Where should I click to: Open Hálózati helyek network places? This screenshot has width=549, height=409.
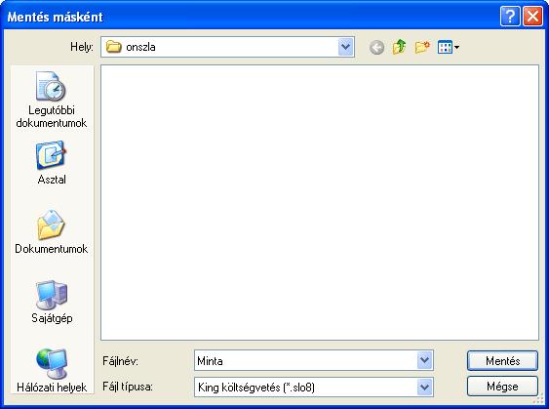tap(52, 371)
